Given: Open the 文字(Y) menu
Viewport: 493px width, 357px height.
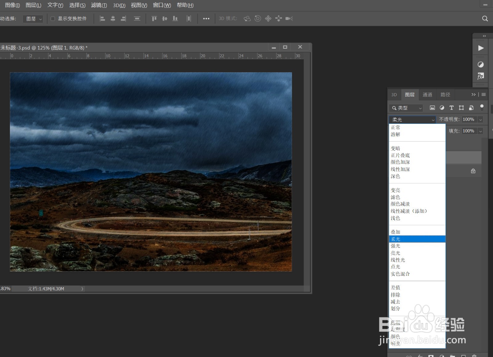Looking at the screenshot, I should (x=55, y=5).
